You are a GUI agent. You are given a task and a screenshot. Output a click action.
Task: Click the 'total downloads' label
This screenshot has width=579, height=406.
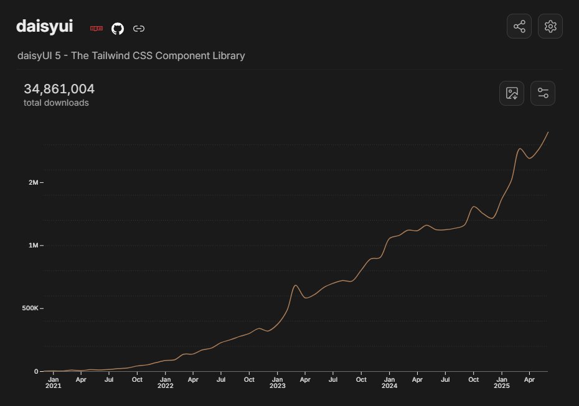(56, 103)
